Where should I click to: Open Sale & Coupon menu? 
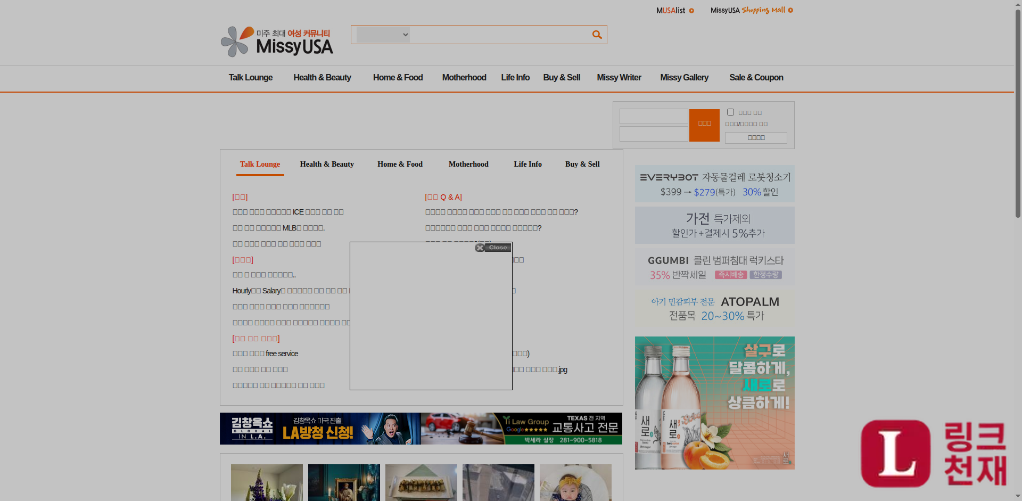[756, 78]
